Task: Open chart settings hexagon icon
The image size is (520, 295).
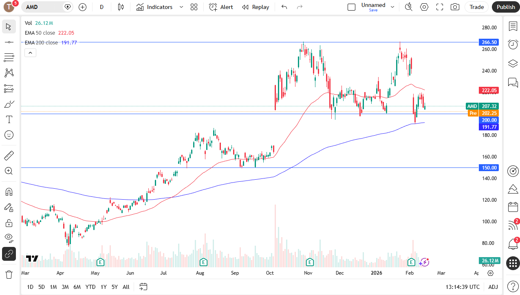Action: [x=424, y=7]
